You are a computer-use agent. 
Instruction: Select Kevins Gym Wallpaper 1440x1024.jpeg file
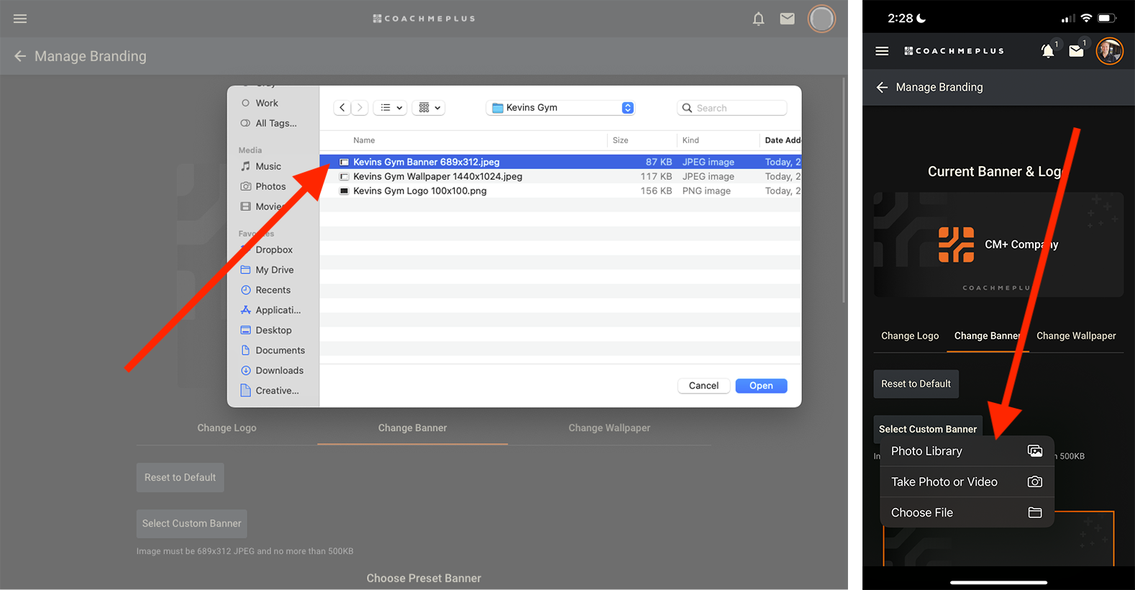click(x=437, y=176)
